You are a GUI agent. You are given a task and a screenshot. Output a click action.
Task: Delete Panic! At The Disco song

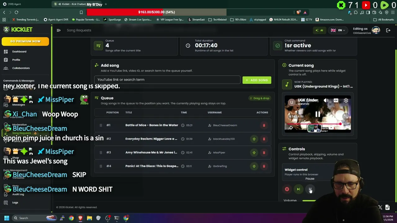tap(264, 166)
